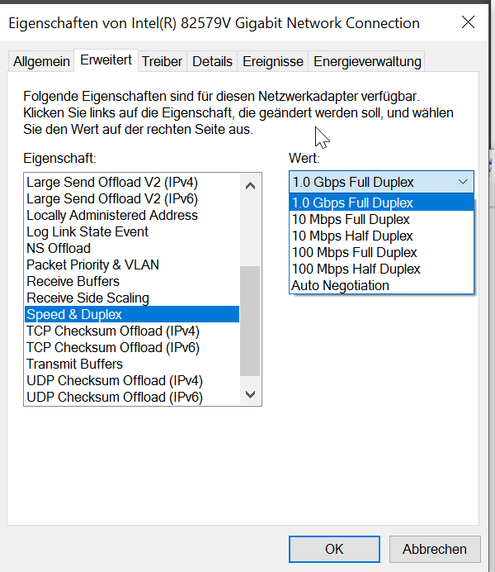Screen dimensions: 495x572
Task: Select Transmit Buffers property
Action: pyautogui.click(x=132, y=364)
